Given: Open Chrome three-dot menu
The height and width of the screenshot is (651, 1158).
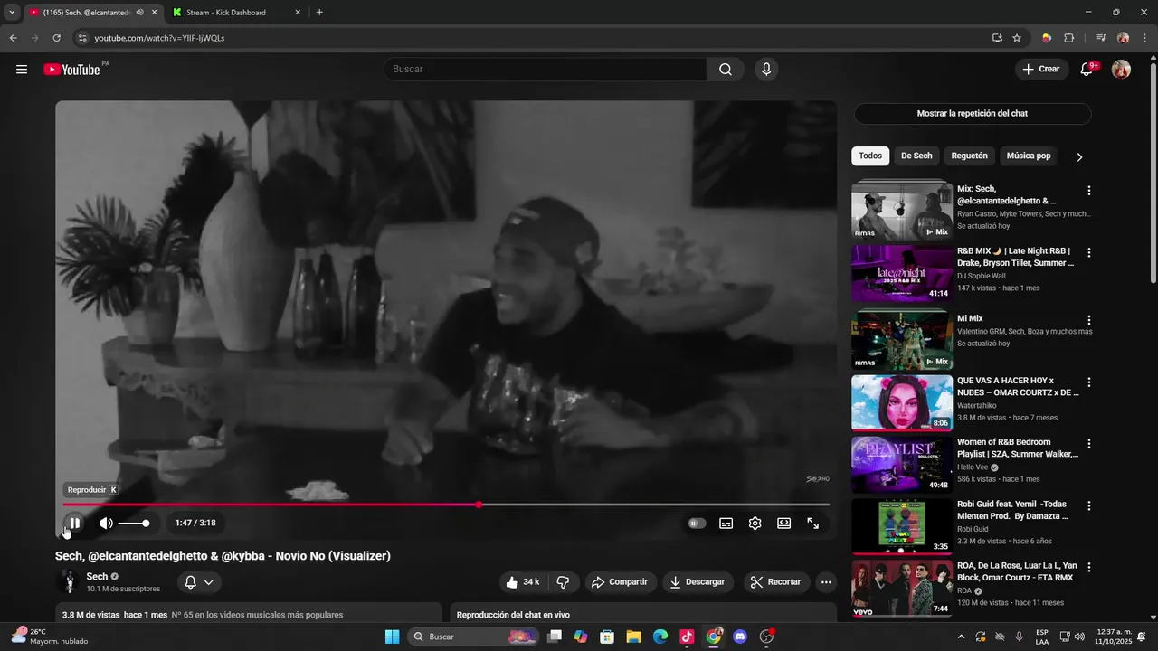Looking at the screenshot, I should click(1144, 38).
